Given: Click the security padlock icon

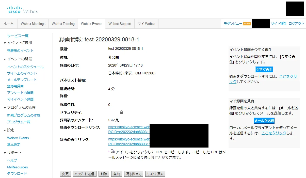Looking at the screenshot, I should pos(121,112).
